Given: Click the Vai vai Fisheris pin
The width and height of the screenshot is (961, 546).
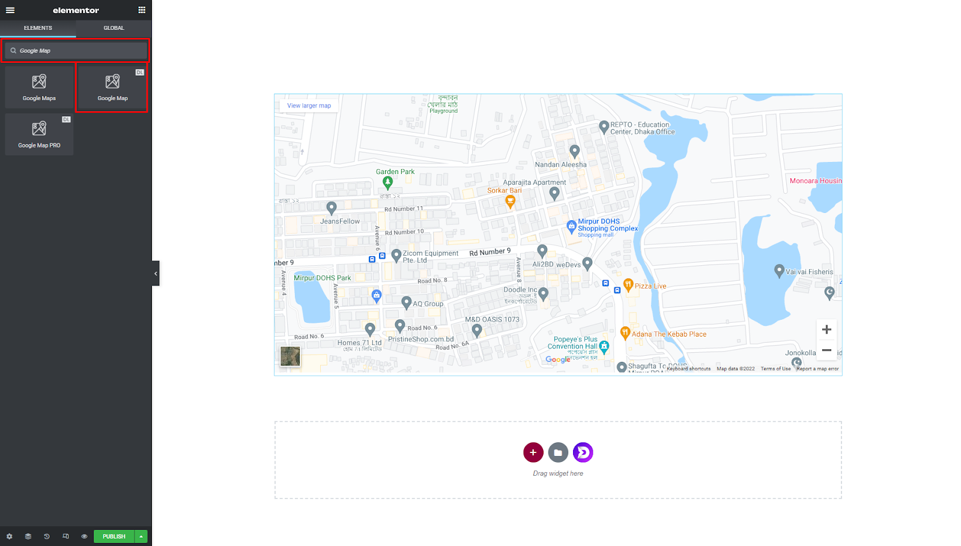Looking at the screenshot, I should coord(779,271).
